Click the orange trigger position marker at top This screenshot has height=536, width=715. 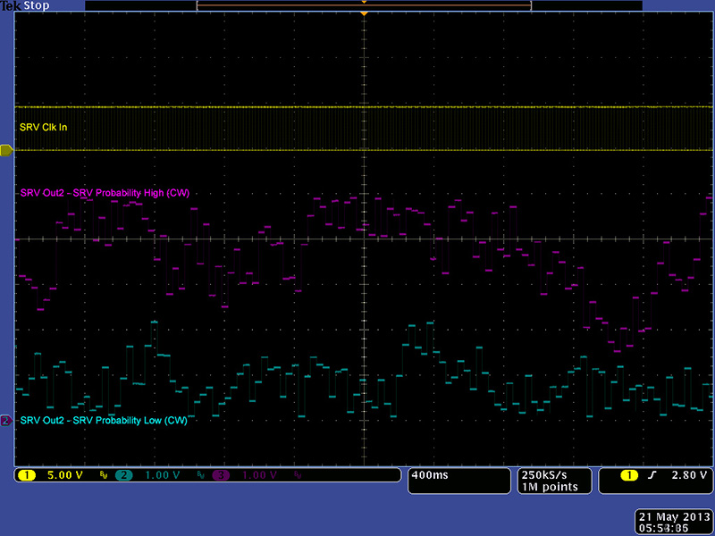(x=364, y=14)
